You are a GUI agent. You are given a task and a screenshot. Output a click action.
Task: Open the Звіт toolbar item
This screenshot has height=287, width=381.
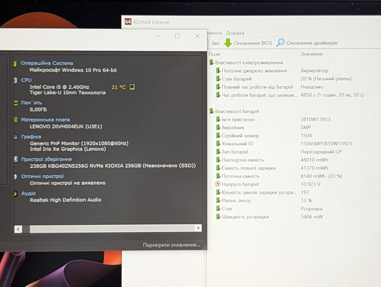[216, 43]
